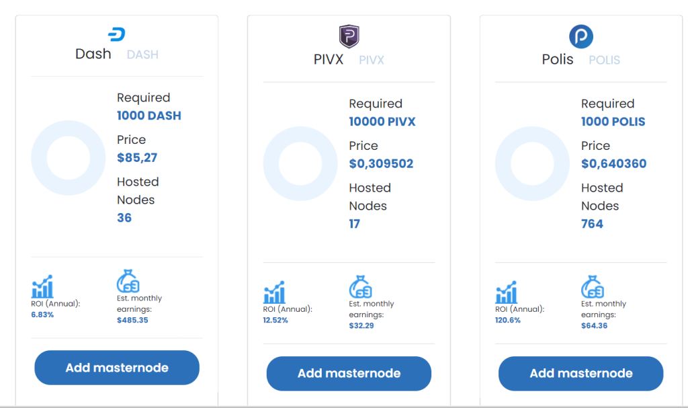The width and height of the screenshot is (688, 408).
Task: Add a masternode for PIVX
Action: point(349,374)
